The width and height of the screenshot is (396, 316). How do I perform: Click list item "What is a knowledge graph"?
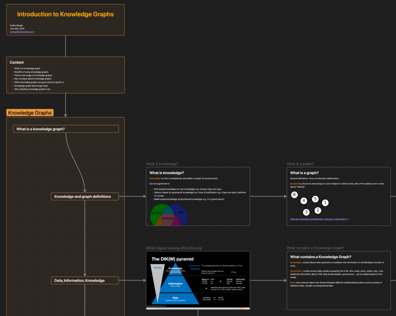(27, 68)
